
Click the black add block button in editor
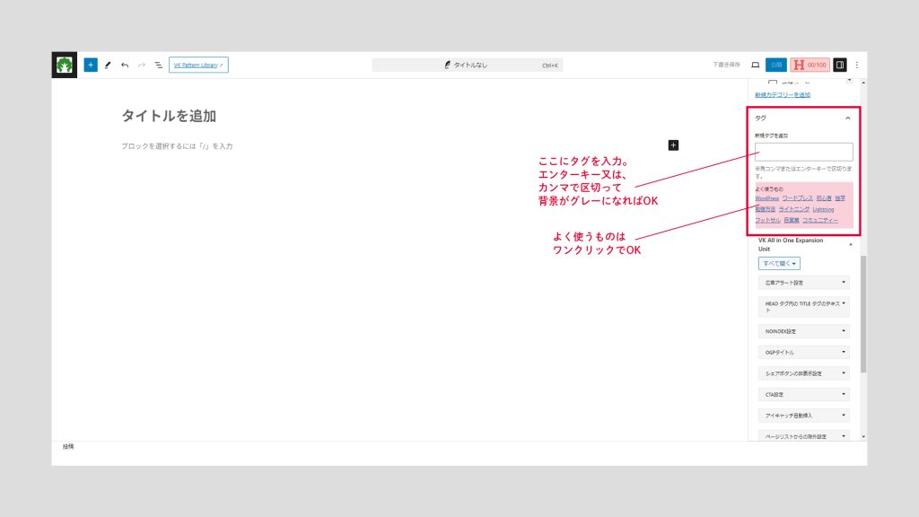(x=673, y=145)
